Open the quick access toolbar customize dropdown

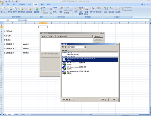click(x=21, y=1)
